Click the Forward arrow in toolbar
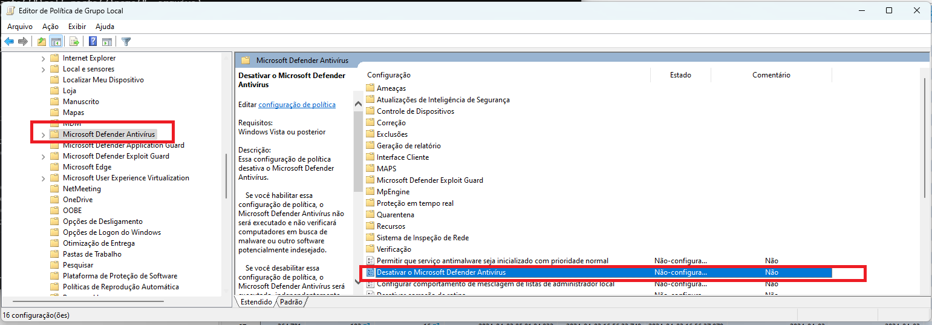The image size is (932, 325). 23,42
